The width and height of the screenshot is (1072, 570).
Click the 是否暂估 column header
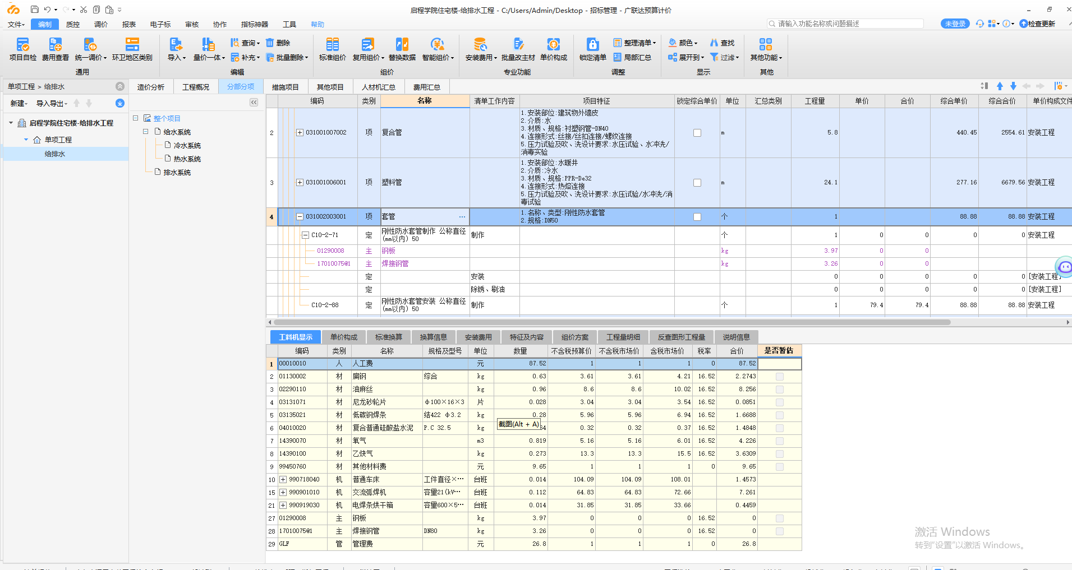tap(779, 351)
